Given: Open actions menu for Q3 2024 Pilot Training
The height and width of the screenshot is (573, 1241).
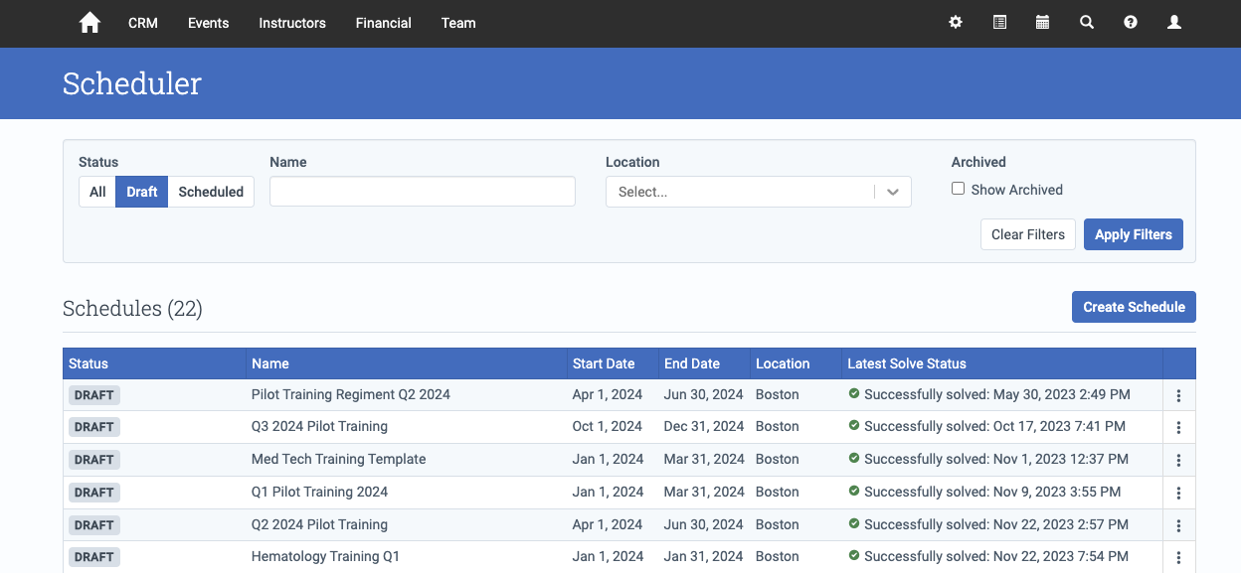Looking at the screenshot, I should pyautogui.click(x=1178, y=427).
